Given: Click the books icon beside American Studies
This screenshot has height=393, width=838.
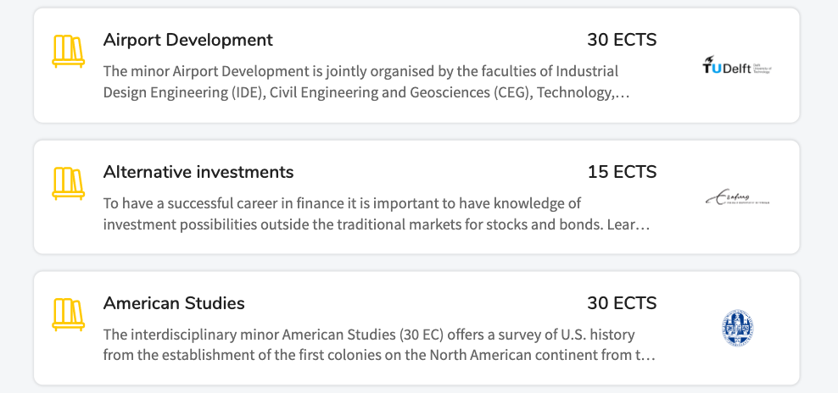Looking at the screenshot, I should coord(69,314).
